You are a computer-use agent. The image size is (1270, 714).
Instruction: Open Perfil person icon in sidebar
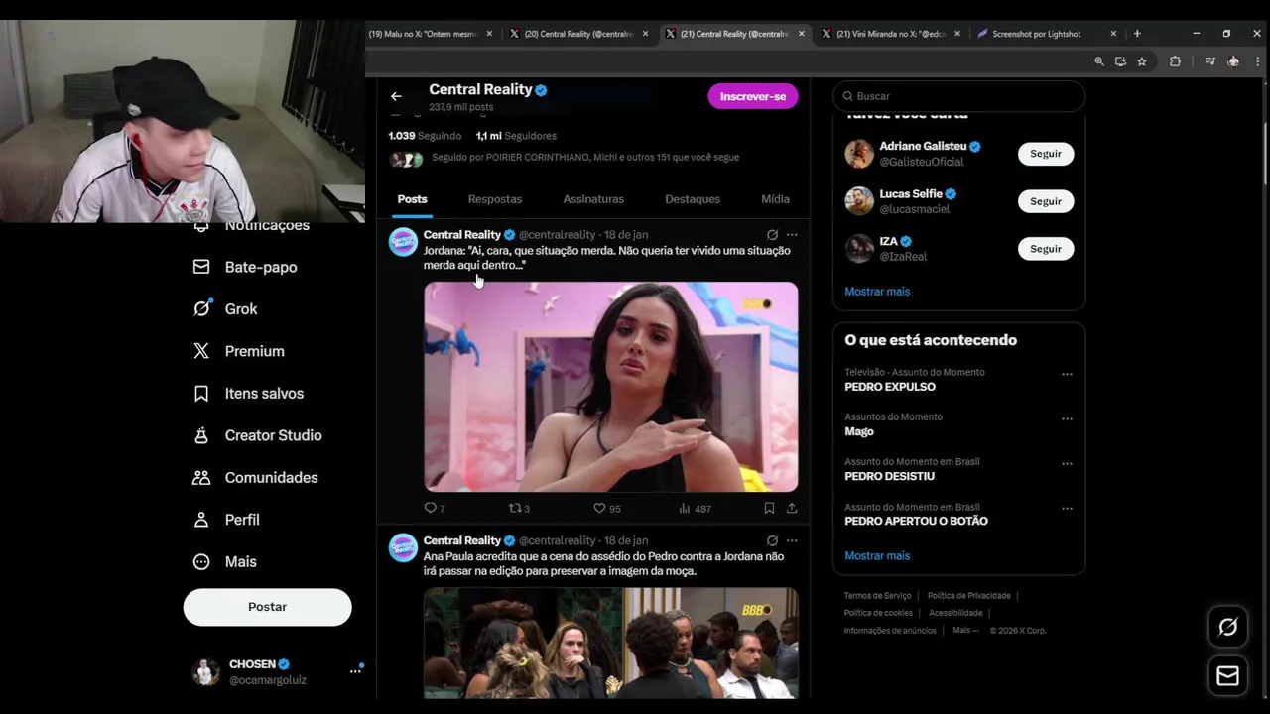pos(201,520)
